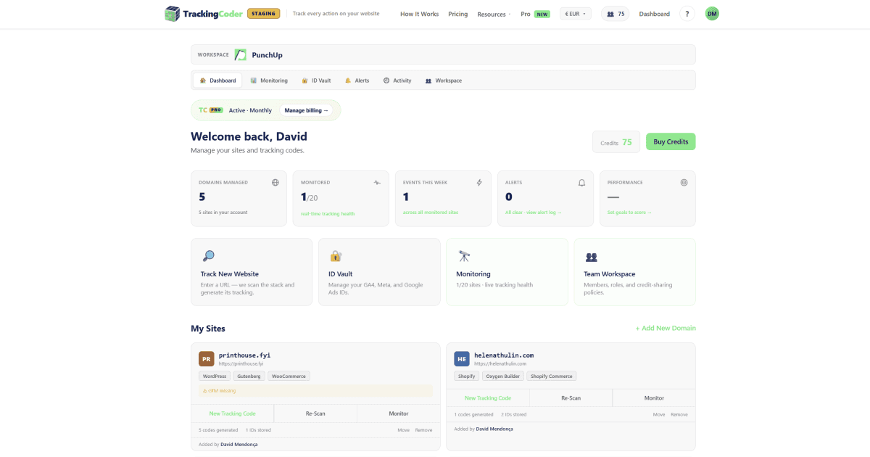The image size is (870, 457).
Task: Open the Pro NEW menu item
Action: (535, 14)
